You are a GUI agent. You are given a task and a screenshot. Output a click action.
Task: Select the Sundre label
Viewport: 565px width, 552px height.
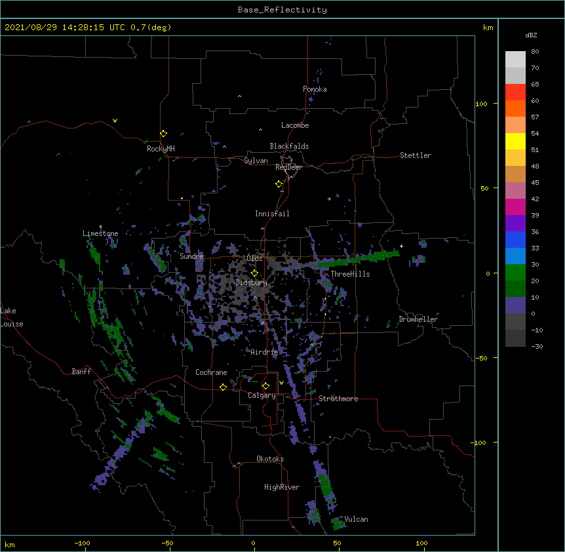click(191, 256)
